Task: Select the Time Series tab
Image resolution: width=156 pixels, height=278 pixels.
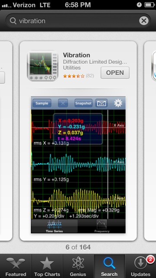Action: [x=54, y=226]
